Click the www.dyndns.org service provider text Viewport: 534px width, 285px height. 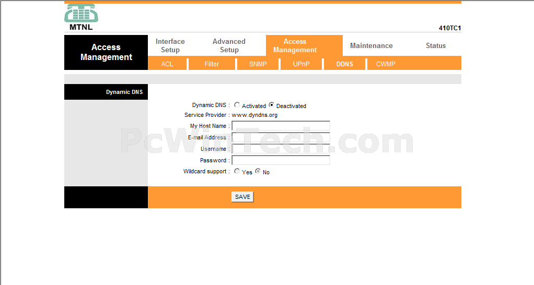tap(254, 115)
